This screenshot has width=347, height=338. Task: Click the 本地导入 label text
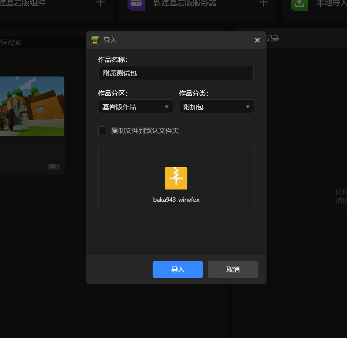pos(331,4)
